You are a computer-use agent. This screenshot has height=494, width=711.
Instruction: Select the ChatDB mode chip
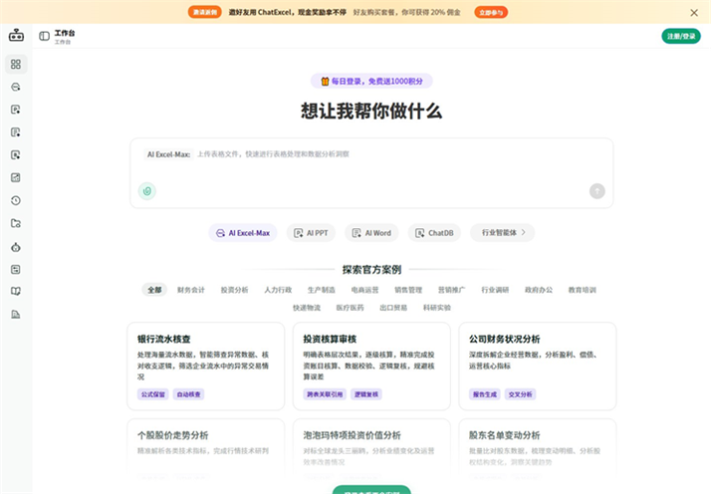[x=434, y=233]
